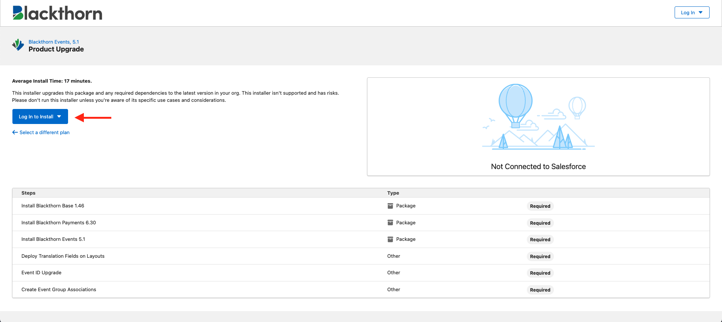722x322 pixels.
Task: Click Required badge for Blackthorn Payments 6.30
Action: pyautogui.click(x=540, y=223)
